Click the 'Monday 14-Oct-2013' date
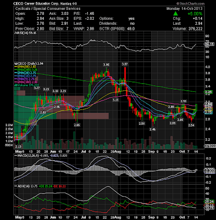Image resolution: width=216 pixels, height=220 pixels. pos(184,9)
